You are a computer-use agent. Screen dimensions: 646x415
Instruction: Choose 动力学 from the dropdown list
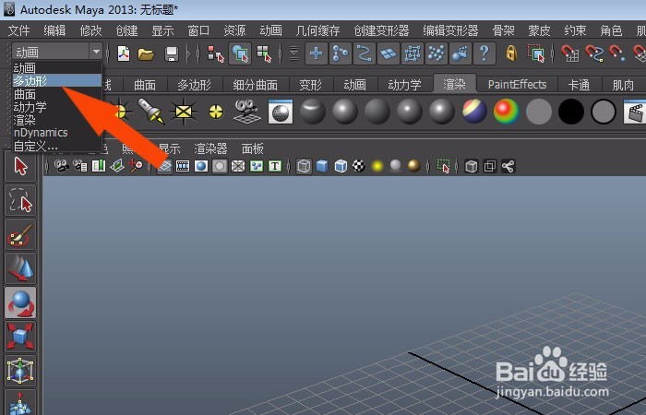(x=57, y=107)
